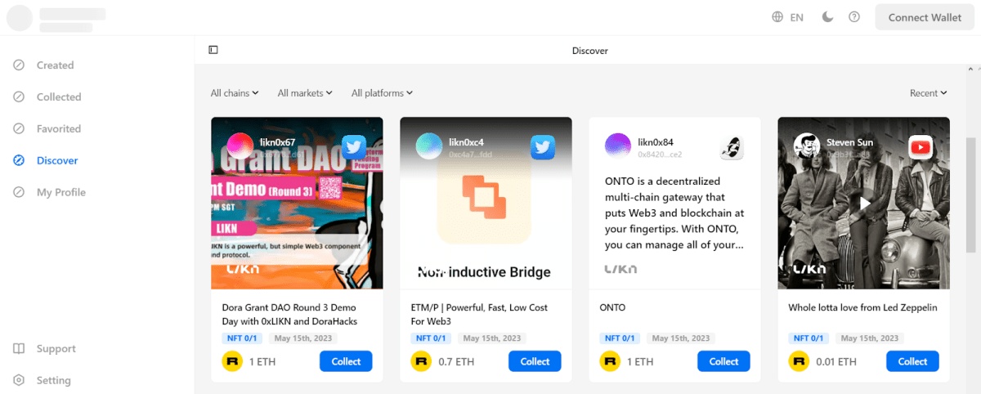
Task: Click the Favorited sidebar icon
Action: pos(19,129)
